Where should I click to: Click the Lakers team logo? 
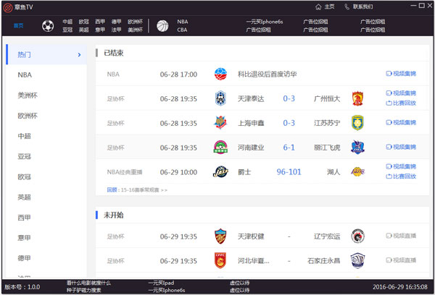[357, 172]
